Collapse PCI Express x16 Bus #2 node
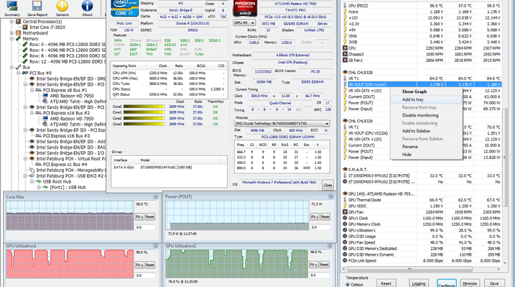The image size is (515, 287). [32, 113]
